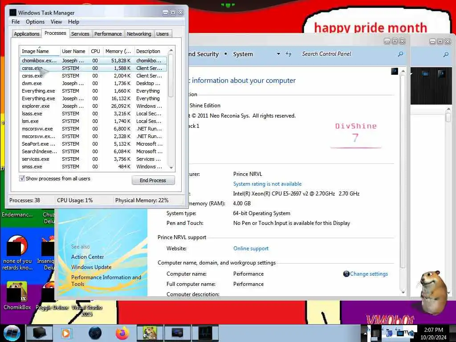Click the Change settings link
This screenshot has width=456, height=342.
pyautogui.click(x=369, y=274)
